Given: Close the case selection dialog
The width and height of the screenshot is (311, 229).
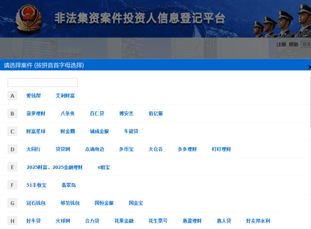Looking at the screenshot, I should point(310,67).
